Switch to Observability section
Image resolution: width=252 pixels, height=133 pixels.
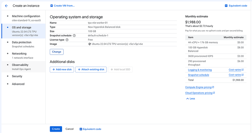click(24, 67)
